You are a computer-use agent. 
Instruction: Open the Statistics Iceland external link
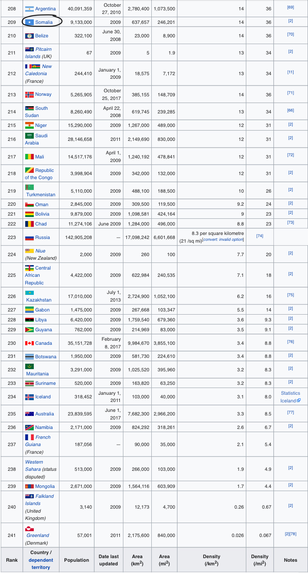[290, 397]
